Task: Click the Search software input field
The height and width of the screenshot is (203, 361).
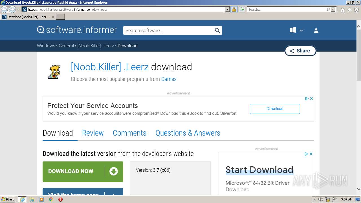Action: [x=169, y=30]
